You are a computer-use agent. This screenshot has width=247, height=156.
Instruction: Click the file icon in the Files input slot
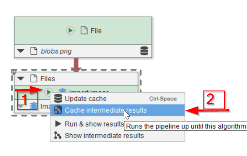tap(33, 78)
